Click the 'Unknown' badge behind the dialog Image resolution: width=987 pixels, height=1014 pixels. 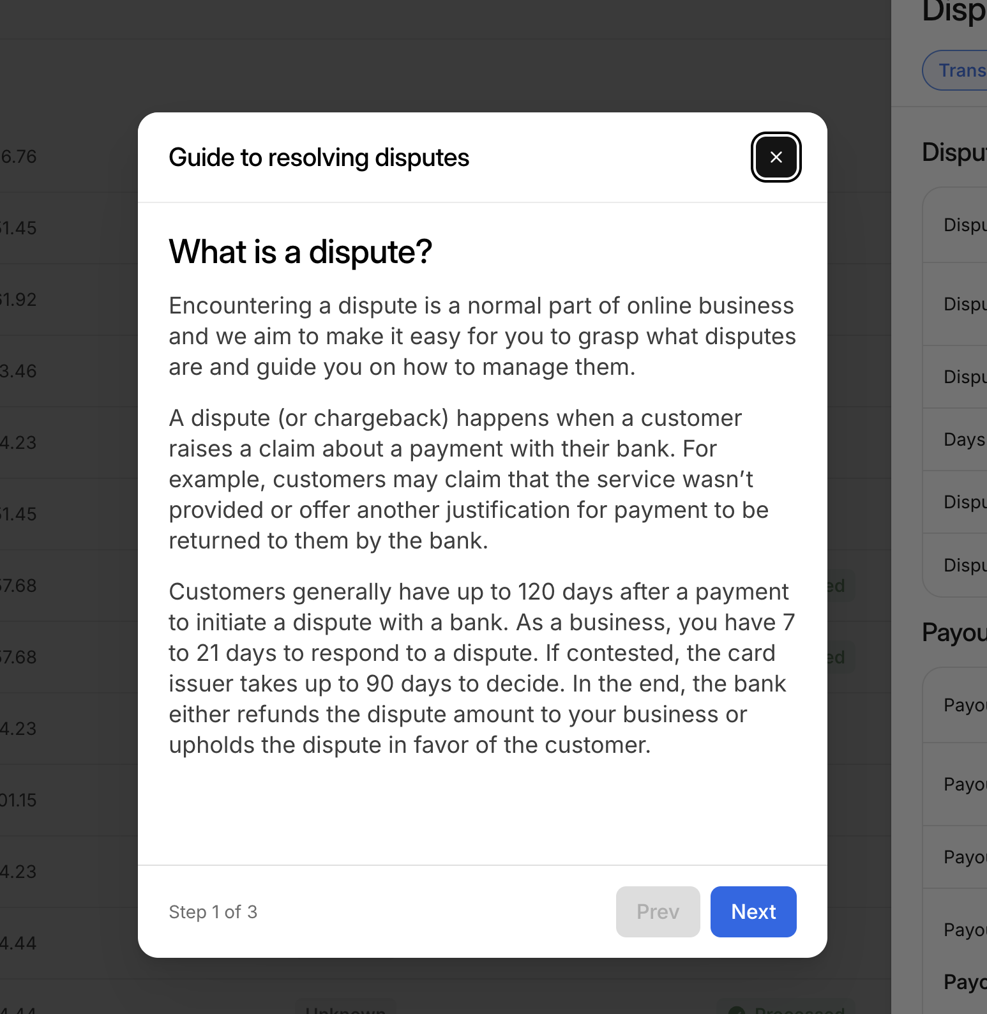[345, 1010]
